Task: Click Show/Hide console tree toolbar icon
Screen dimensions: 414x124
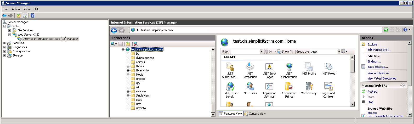Action: coord(25,15)
